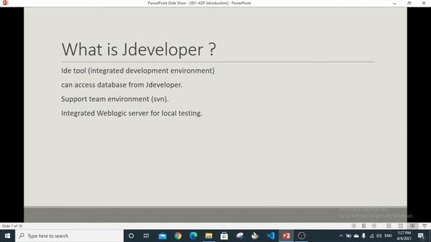This screenshot has width=431, height=242.
Task: Click microphone tray icon
Action: 364,236
